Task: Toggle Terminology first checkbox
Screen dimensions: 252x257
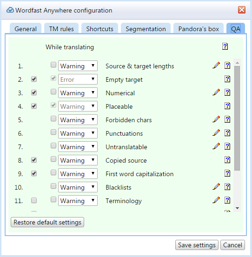Action: (34, 200)
